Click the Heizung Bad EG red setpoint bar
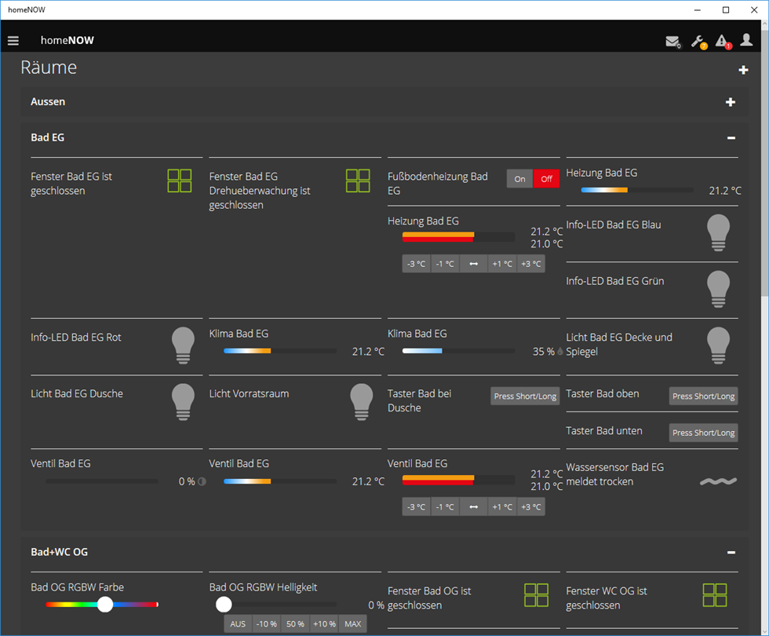Image resolution: width=769 pixels, height=636 pixels. [x=438, y=239]
